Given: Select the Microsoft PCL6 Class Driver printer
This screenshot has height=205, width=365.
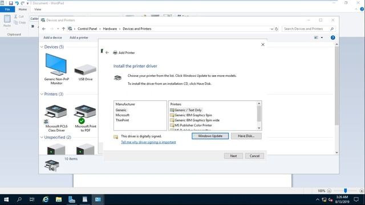Looking at the screenshot, I should tap(56, 118).
